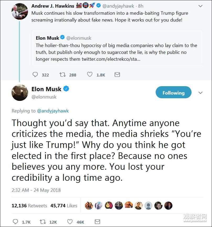Screen dimensions: 212x227
Task: Expand options chevron on Hawkins' tweet
Action: coord(200,6)
